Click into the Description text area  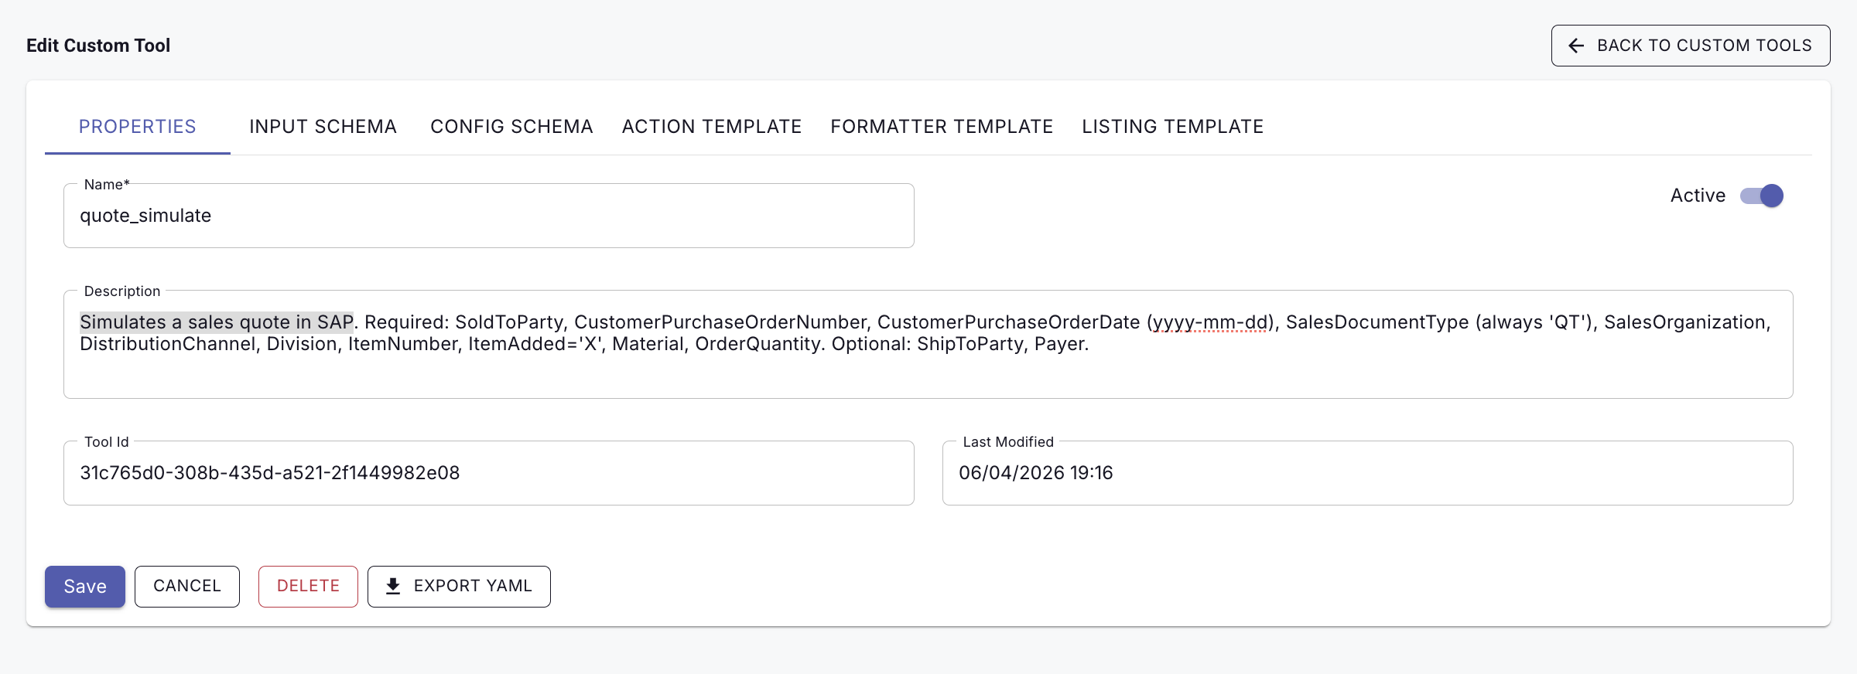point(929,345)
